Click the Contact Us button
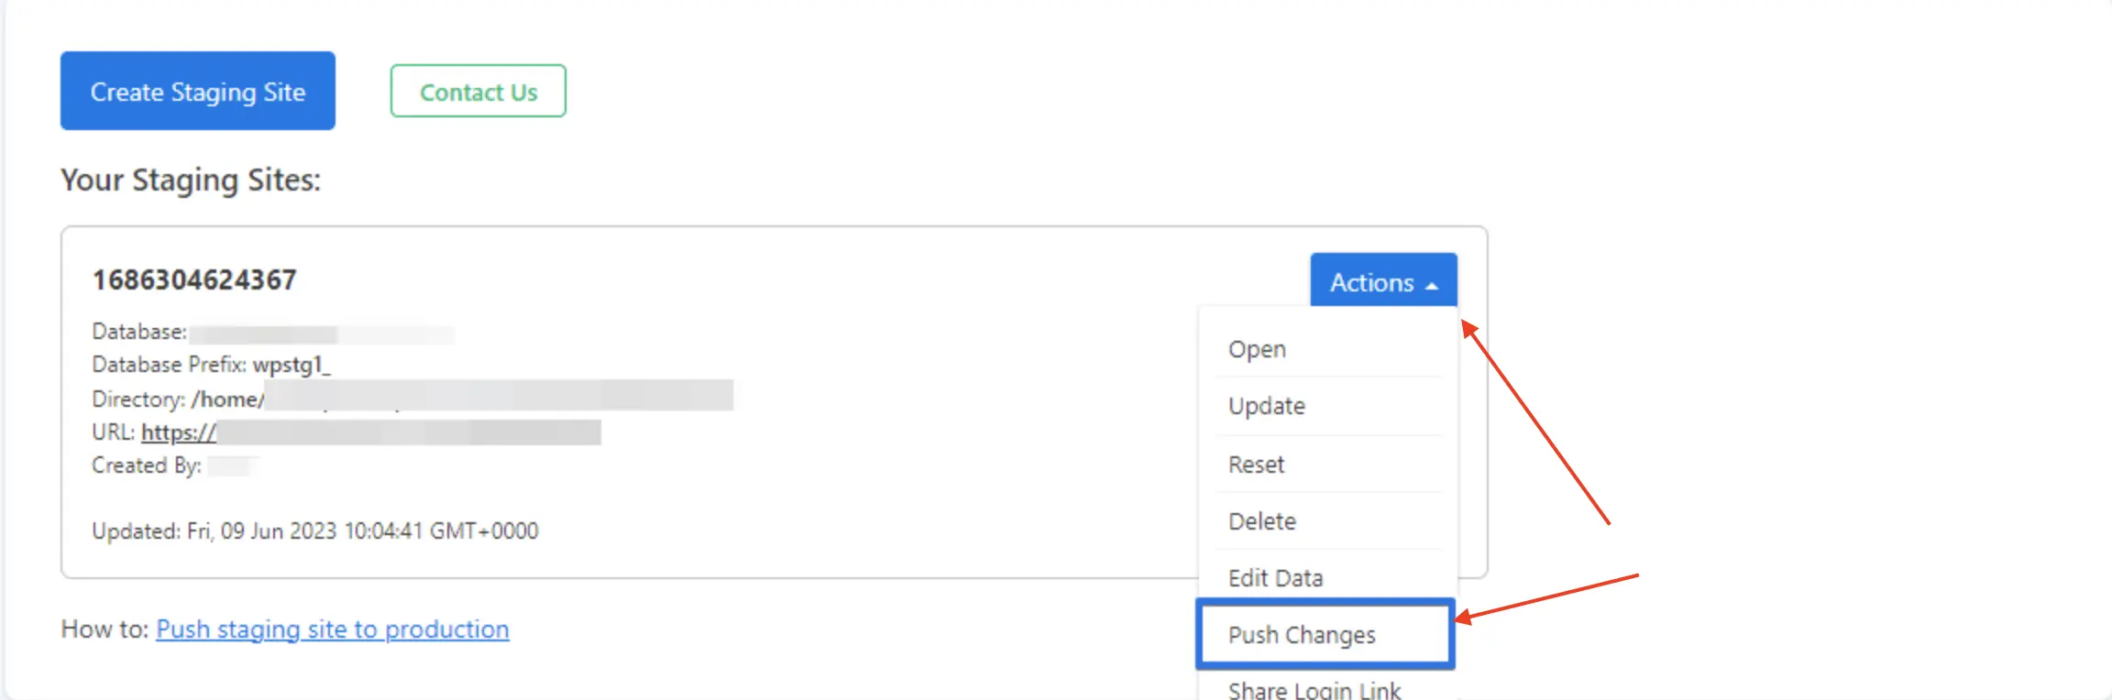This screenshot has width=2112, height=700. (478, 91)
